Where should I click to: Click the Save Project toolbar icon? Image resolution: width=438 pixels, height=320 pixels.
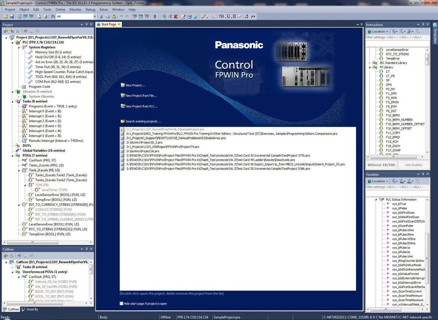(12, 16)
